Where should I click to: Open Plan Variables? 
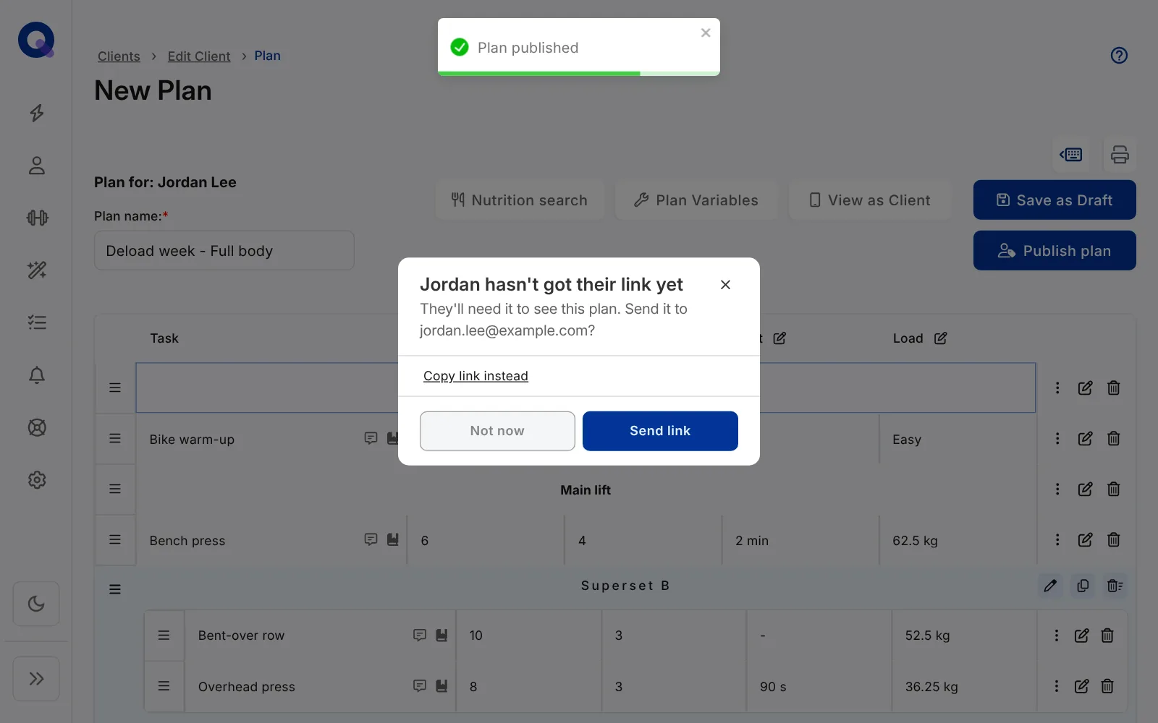(696, 200)
